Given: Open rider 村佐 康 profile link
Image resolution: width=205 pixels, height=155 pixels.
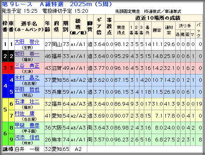Looking at the screenshot, I should pos(24,113).
